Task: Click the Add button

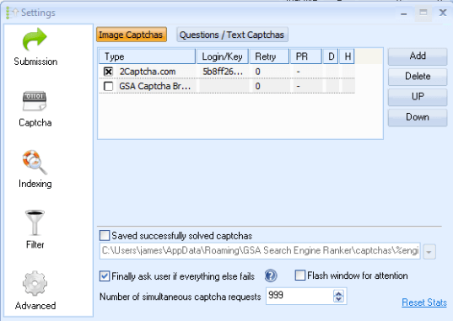Action: click(x=418, y=56)
